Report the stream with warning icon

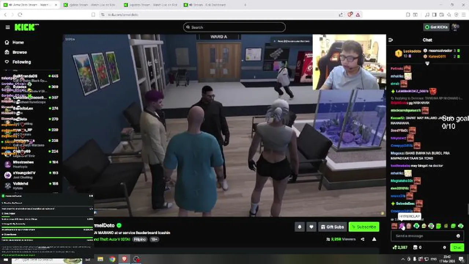(x=374, y=239)
